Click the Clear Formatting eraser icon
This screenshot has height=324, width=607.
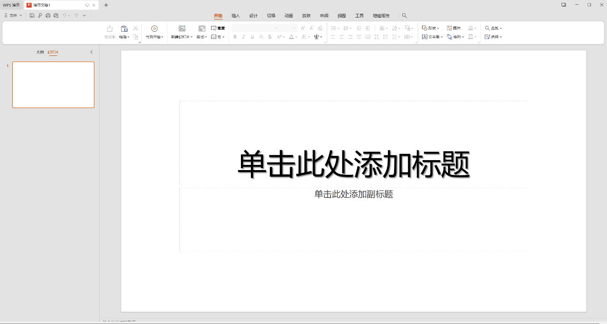click(x=321, y=28)
